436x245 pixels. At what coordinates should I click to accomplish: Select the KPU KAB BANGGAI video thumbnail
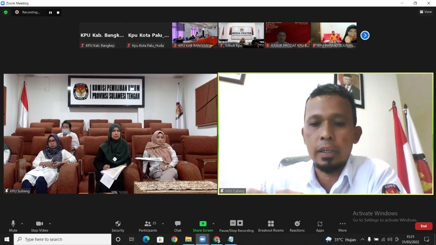(195, 35)
